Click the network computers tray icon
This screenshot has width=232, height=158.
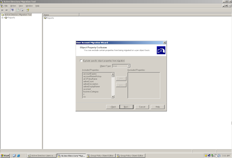[209, 155]
